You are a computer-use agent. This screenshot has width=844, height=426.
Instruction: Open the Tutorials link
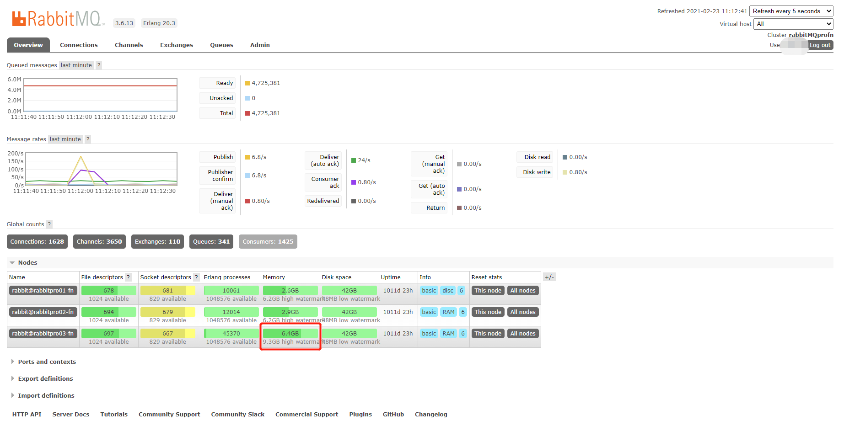coord(114,415)
